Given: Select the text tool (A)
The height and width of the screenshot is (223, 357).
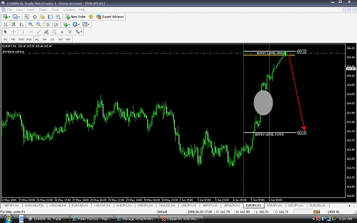Looking at the screenshot, I should [62, 32].
